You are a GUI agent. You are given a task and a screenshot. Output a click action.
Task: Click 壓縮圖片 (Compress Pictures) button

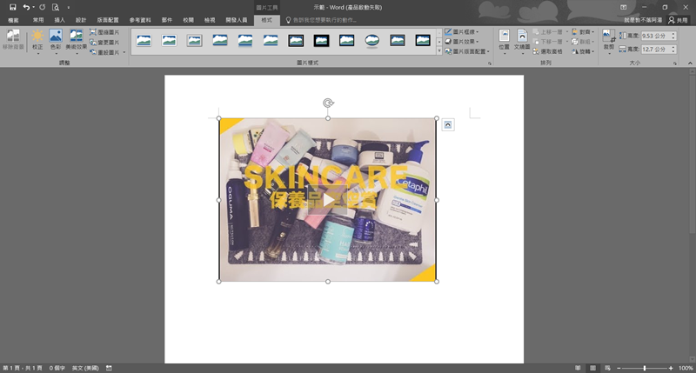coord(104,31)
